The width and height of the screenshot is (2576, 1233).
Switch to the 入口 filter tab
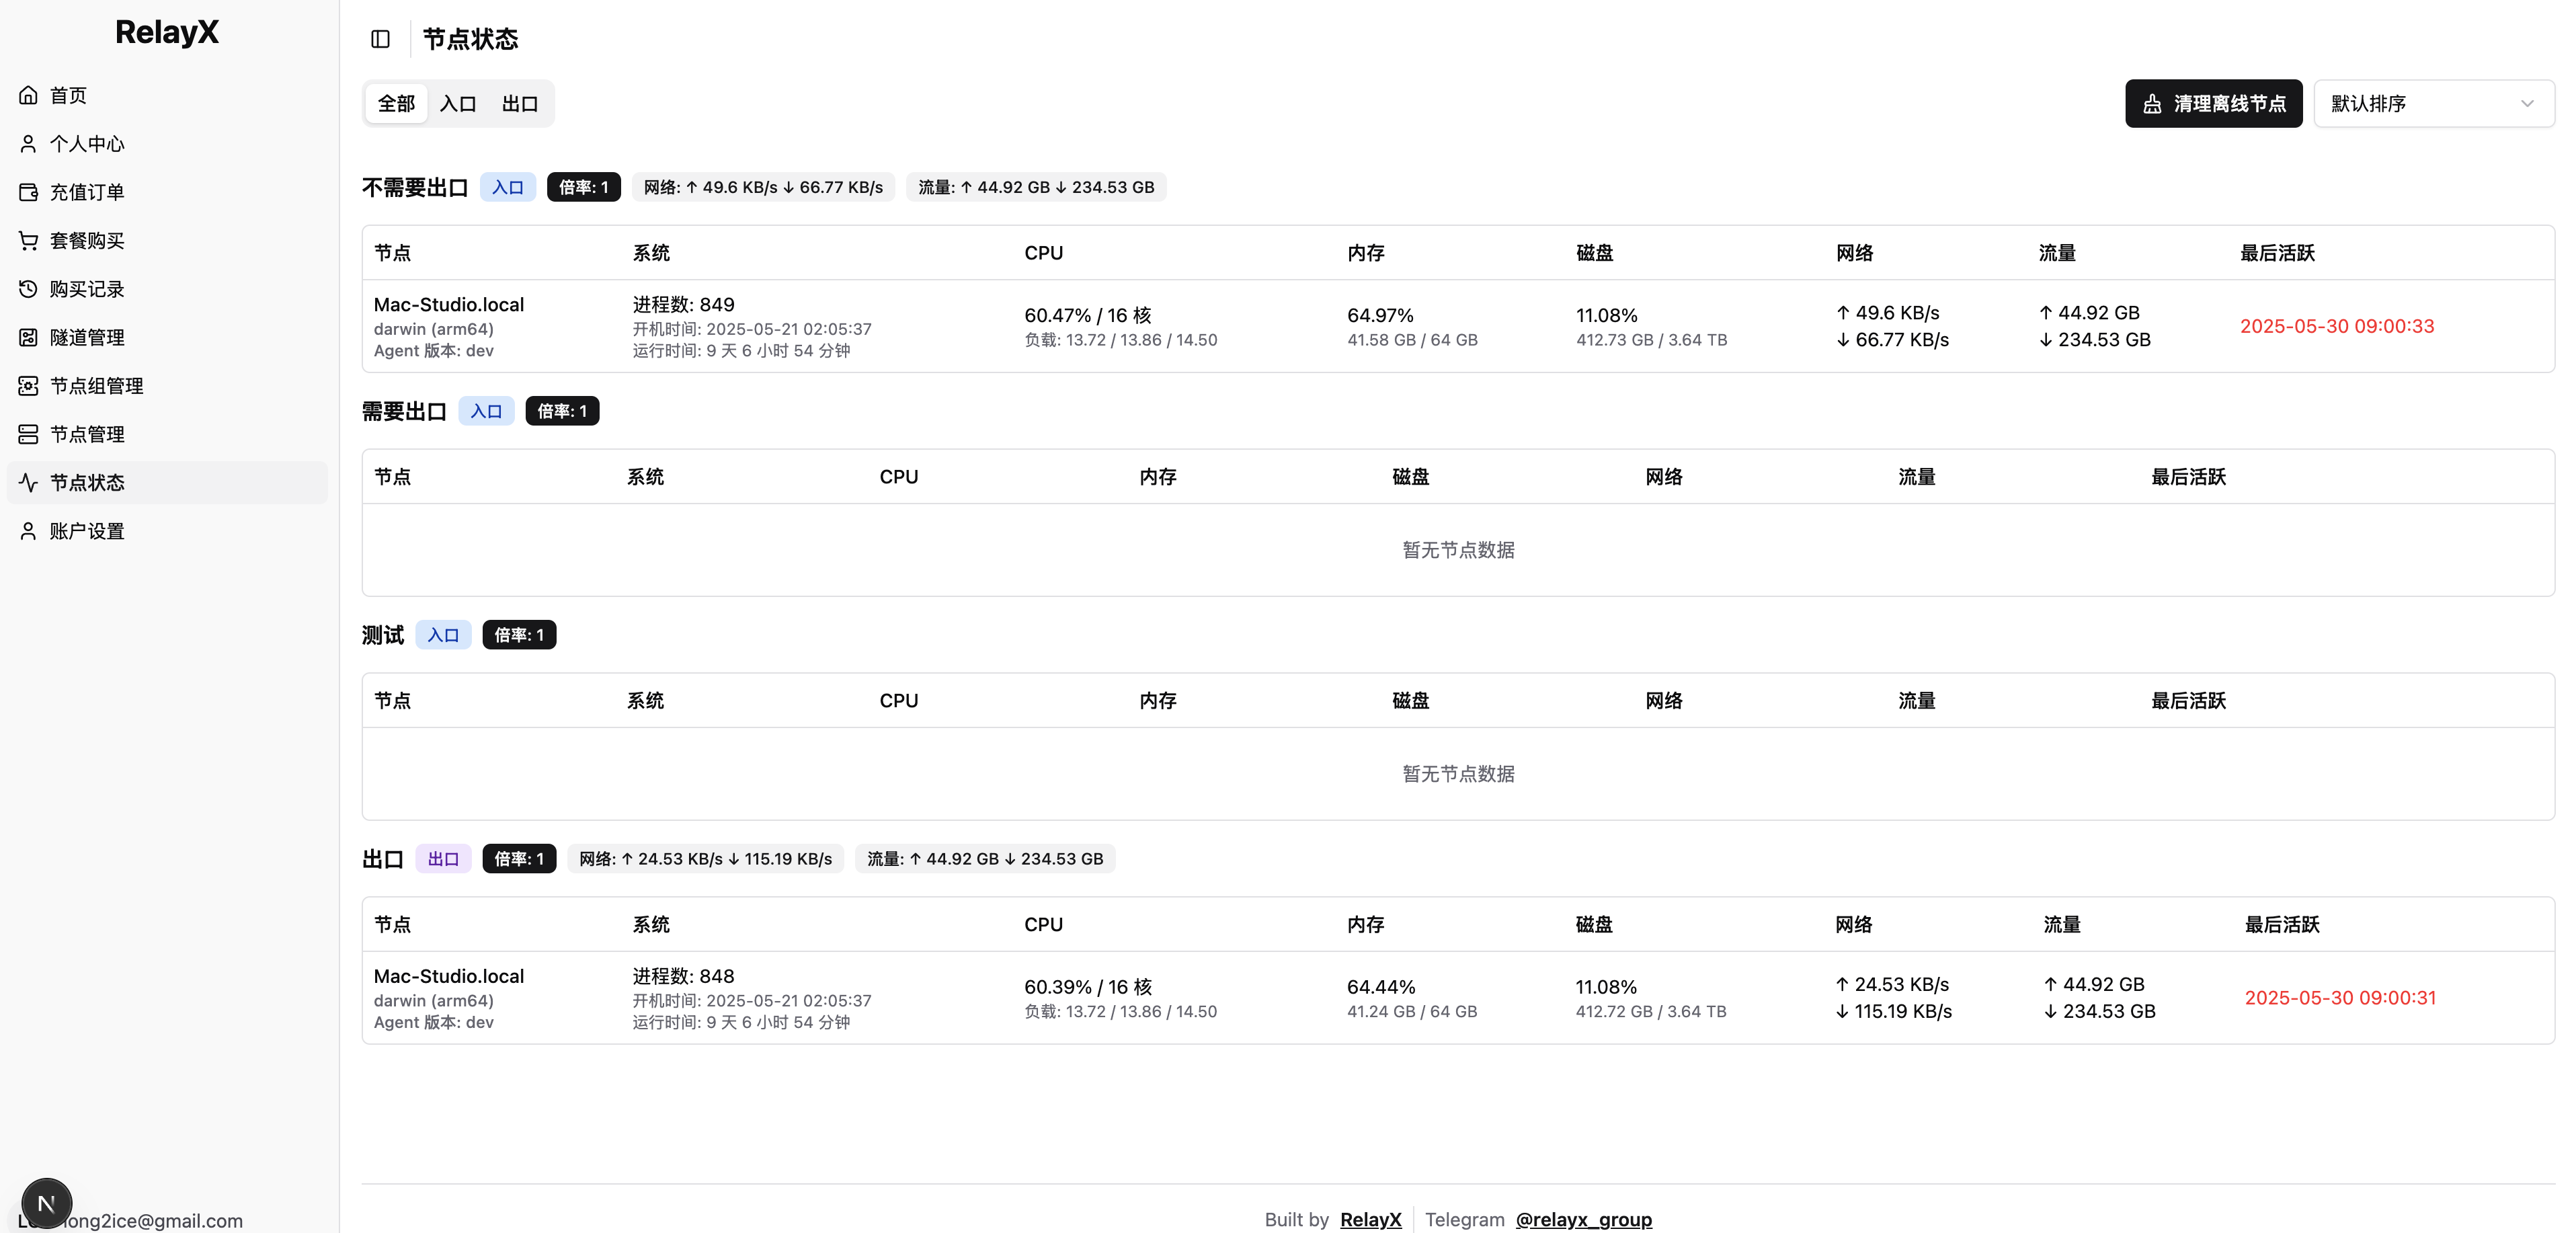458,104
